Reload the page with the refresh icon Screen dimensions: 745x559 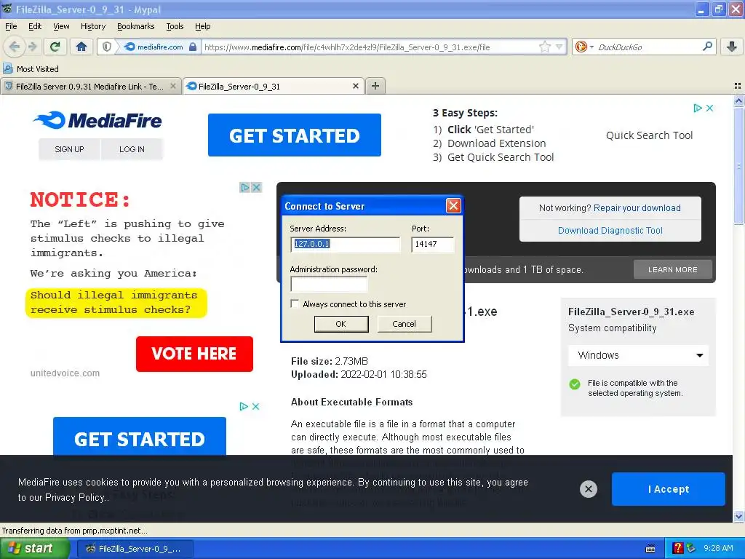click(x=55, y=47)
